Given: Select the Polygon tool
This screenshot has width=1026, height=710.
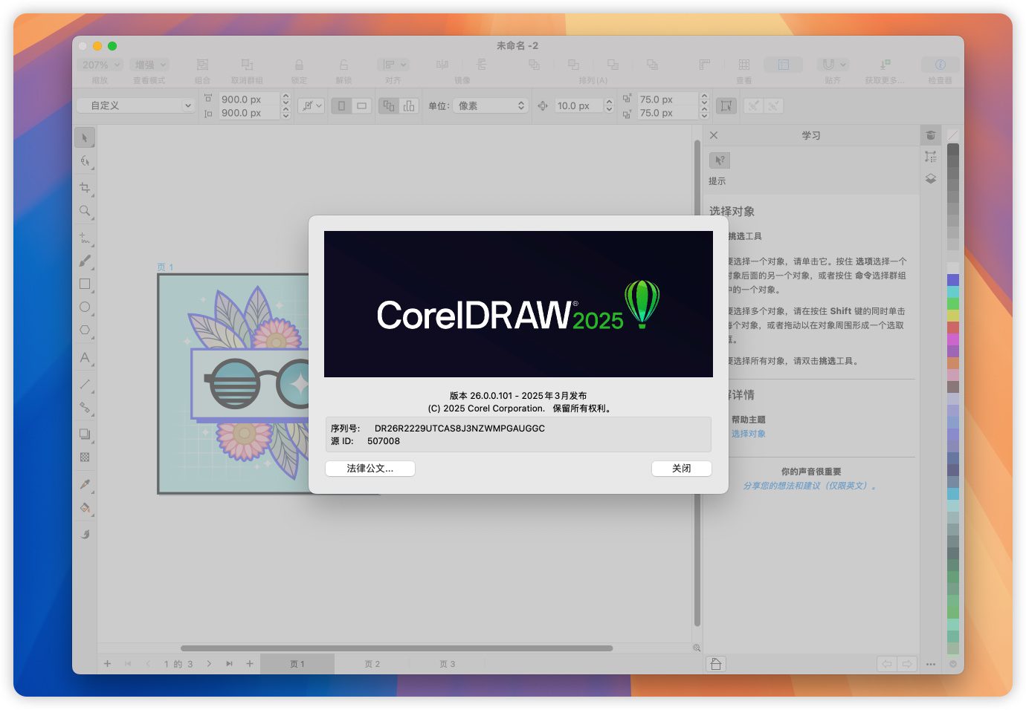Looking at the screenshot, I should 85,330.
